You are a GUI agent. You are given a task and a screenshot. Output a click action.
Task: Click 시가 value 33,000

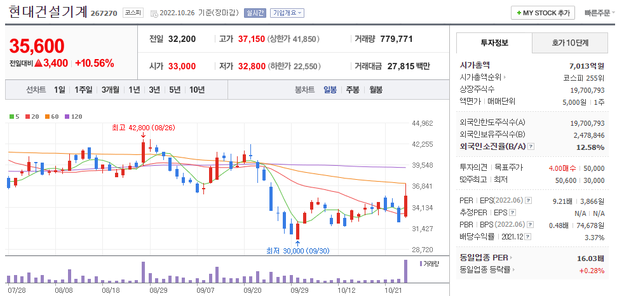(x=182, y=67)
